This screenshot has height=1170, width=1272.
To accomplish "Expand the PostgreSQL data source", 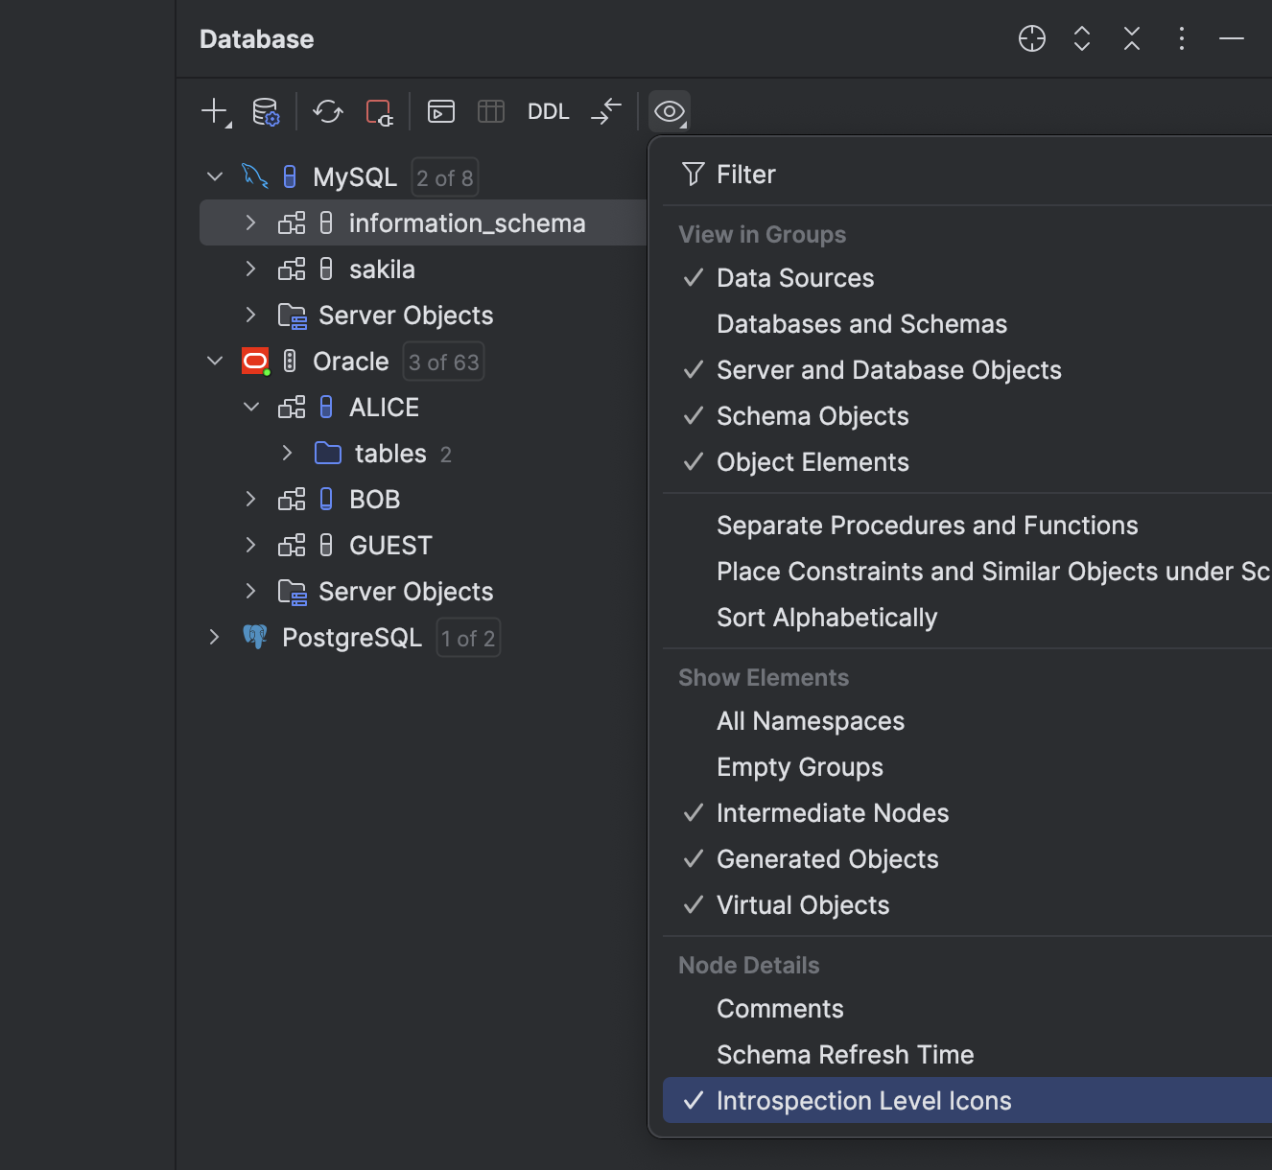I will point(213,637).
